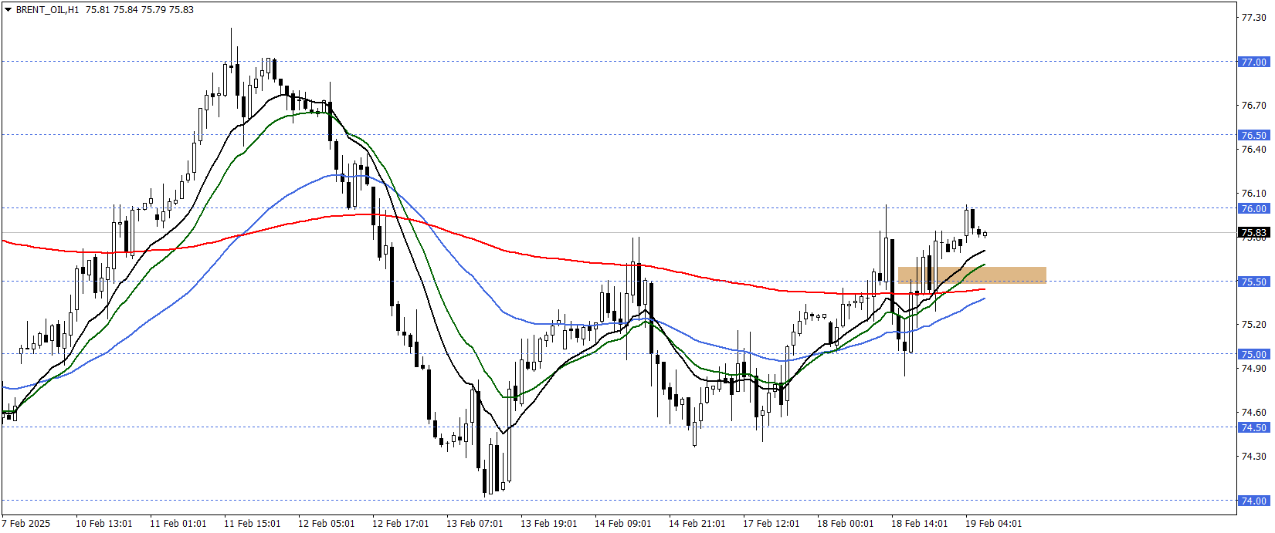Click the 7 Feb 2025 time label
Image resolution: width=1275 pixels, height=533 pixels.
point(26,523)
